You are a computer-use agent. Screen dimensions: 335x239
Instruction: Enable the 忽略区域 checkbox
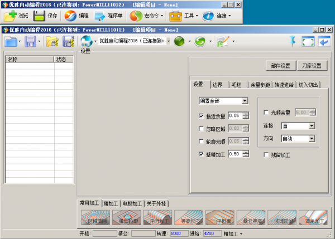click(201, 129)
